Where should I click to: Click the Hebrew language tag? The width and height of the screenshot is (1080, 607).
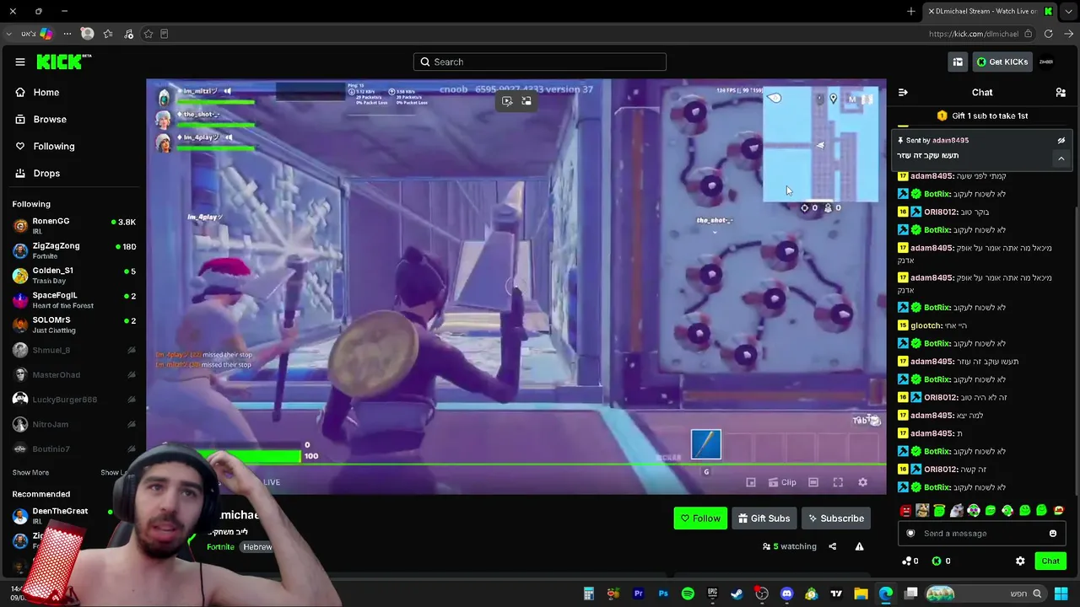click(257, 547)
